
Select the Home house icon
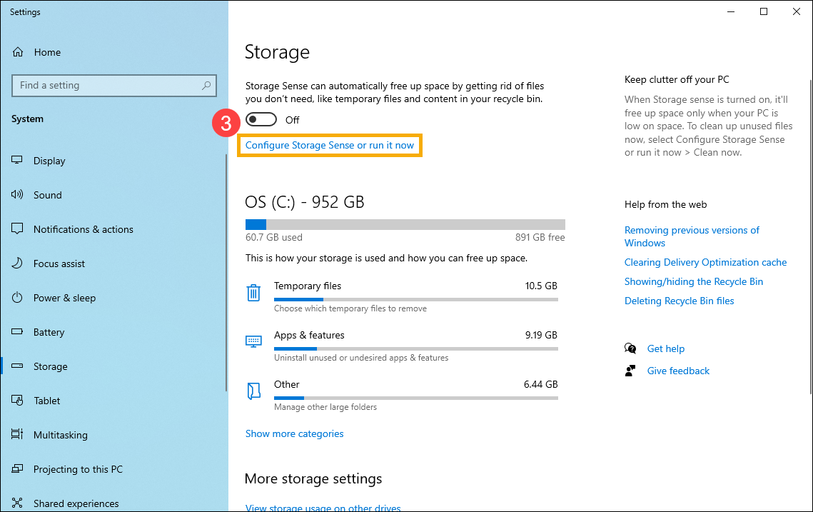tap(16, 51)
